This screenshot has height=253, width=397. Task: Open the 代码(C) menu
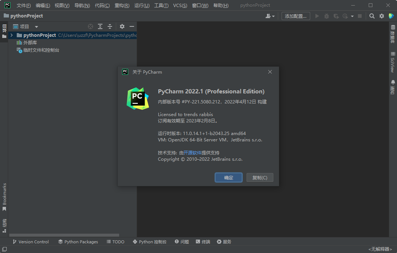click(x=102, y=5)
